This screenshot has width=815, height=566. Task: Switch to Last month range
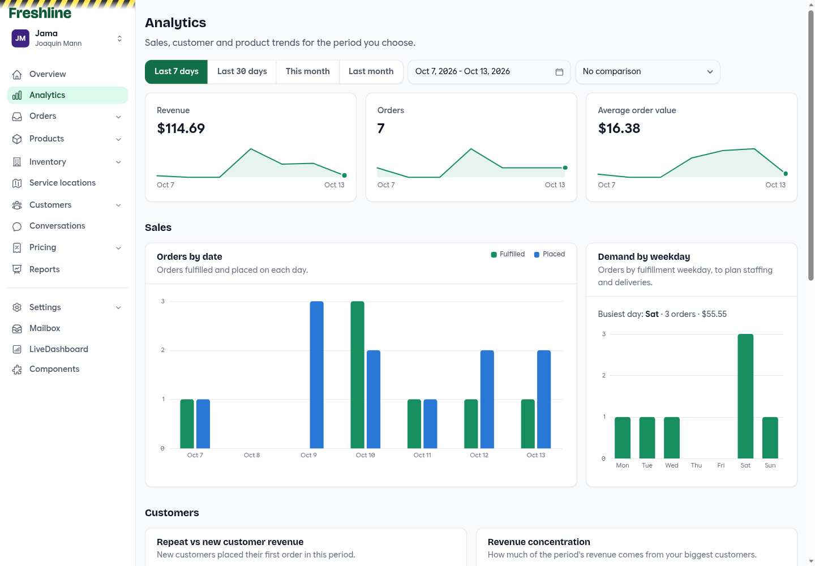pos(371,72)
